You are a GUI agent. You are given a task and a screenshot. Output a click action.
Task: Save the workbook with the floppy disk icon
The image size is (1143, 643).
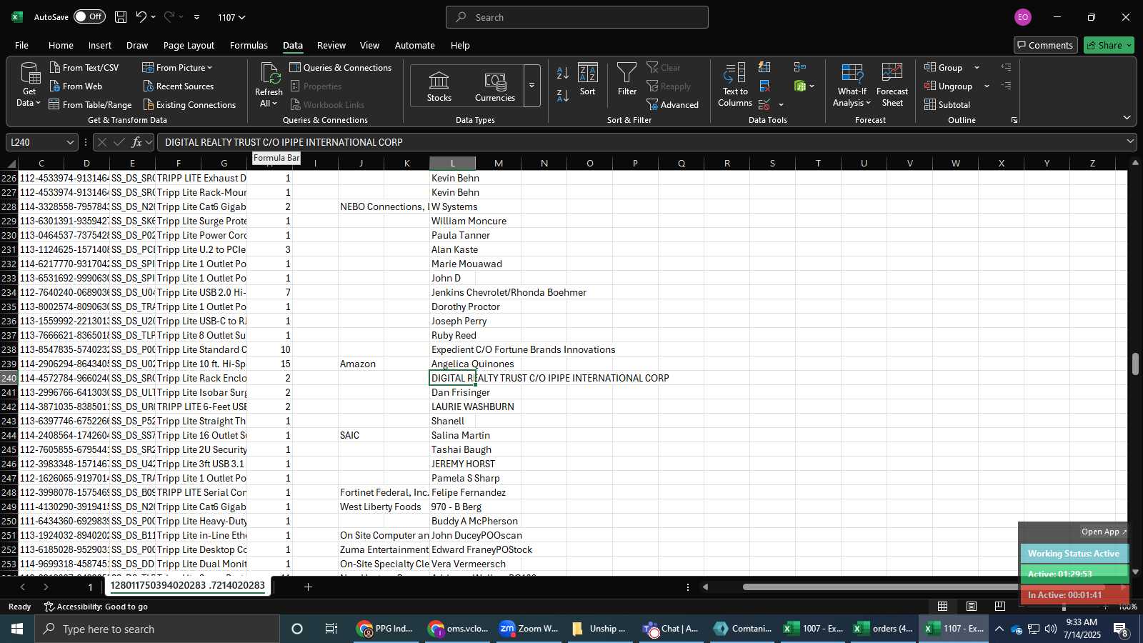(x=121, y=16)
